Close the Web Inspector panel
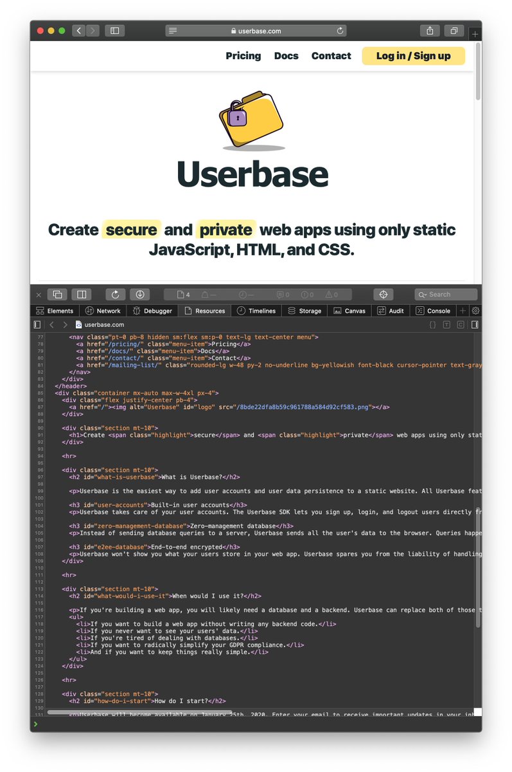The height and width of the screenshot is (772, 512). [39, 295]
